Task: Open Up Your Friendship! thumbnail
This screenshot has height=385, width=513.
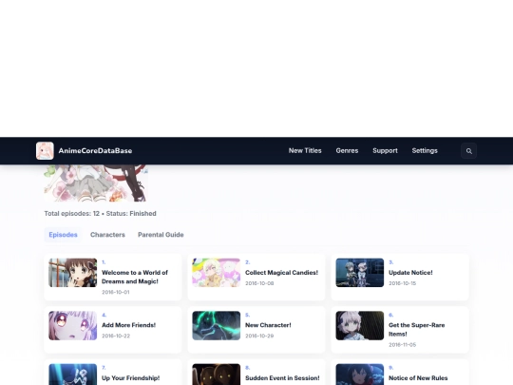Action: 72,375
